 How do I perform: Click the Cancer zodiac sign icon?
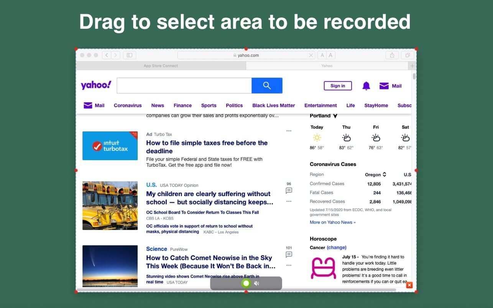(x=323, y=267)
